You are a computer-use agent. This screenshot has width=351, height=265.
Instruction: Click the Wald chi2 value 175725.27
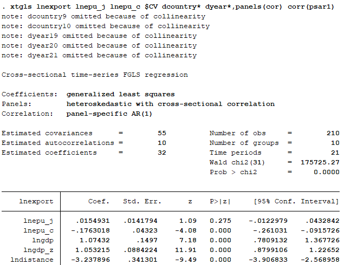click(x=320, y=162)
